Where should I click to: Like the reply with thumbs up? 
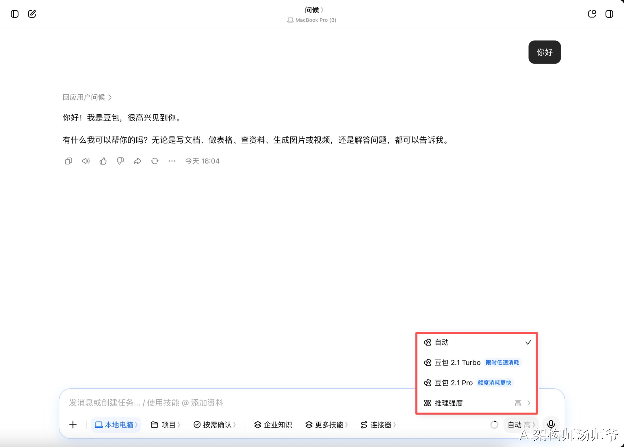(103, 161)
